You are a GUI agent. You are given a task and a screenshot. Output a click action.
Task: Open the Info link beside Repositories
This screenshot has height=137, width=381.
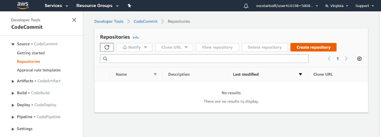[x=136, y=38]
